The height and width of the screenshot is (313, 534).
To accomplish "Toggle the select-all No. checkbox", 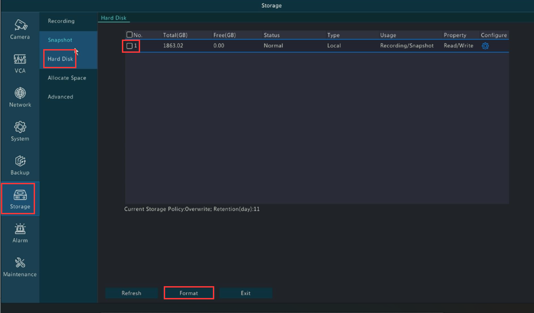I will click(x=130, y=35).
